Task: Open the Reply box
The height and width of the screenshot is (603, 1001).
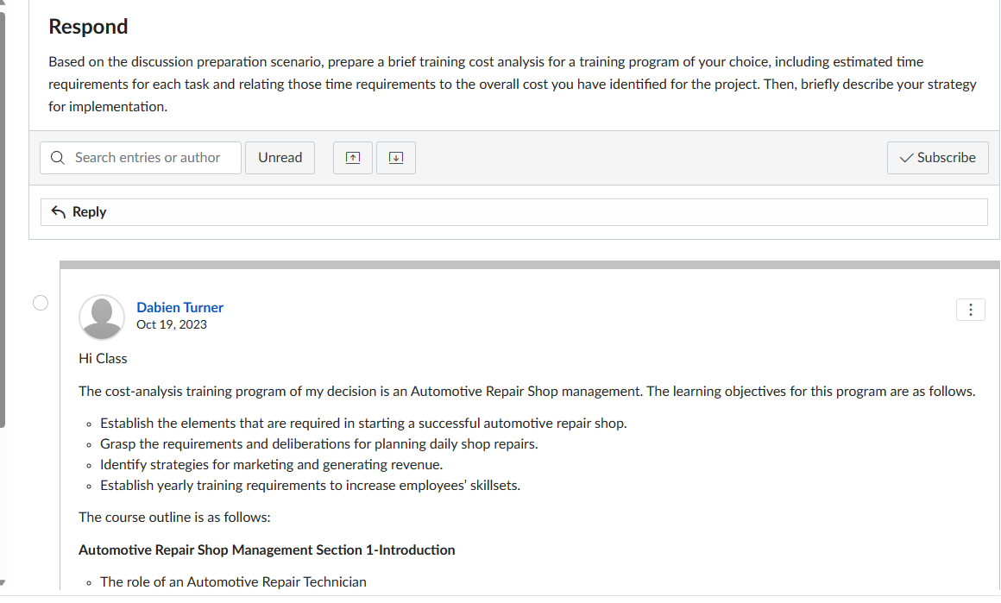Action: coord(514,212)
